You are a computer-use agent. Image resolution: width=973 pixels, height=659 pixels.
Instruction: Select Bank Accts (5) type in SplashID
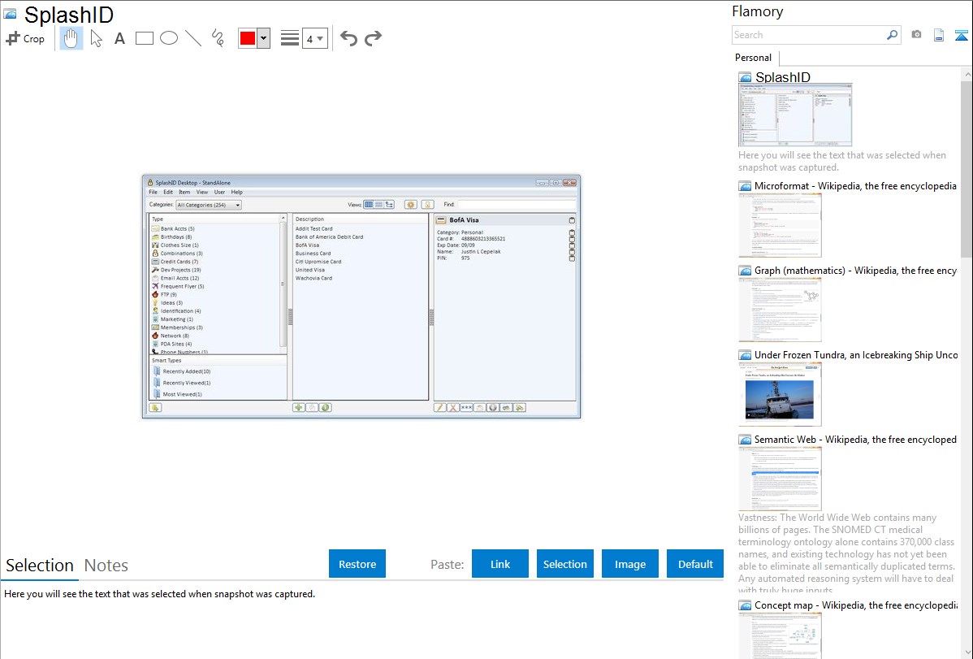tap(178, 228)
